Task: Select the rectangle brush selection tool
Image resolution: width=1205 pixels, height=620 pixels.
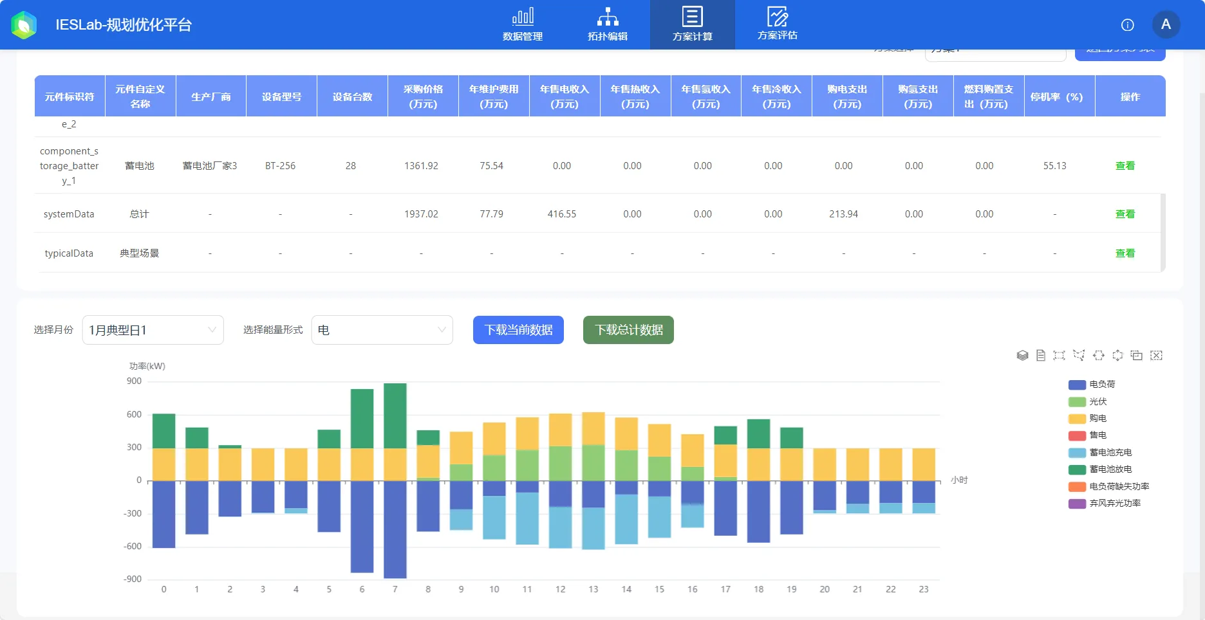Action: coord(1060,356)
